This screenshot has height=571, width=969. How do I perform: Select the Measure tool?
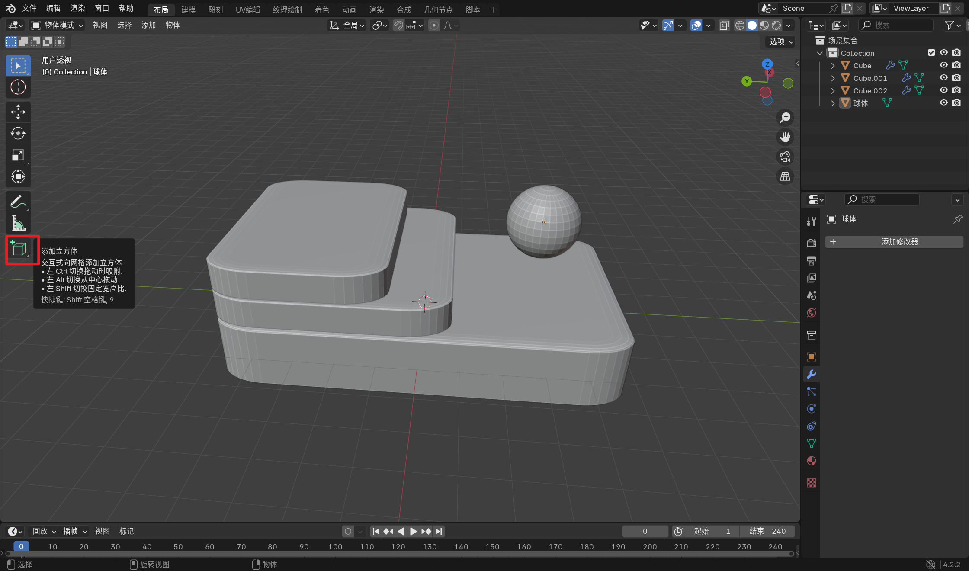click(18, 223)
